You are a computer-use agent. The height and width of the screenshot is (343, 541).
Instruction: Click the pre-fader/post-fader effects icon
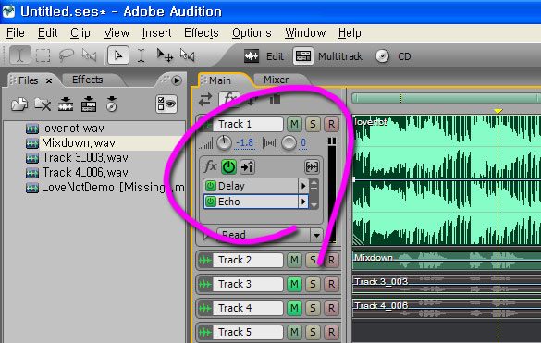248,167
